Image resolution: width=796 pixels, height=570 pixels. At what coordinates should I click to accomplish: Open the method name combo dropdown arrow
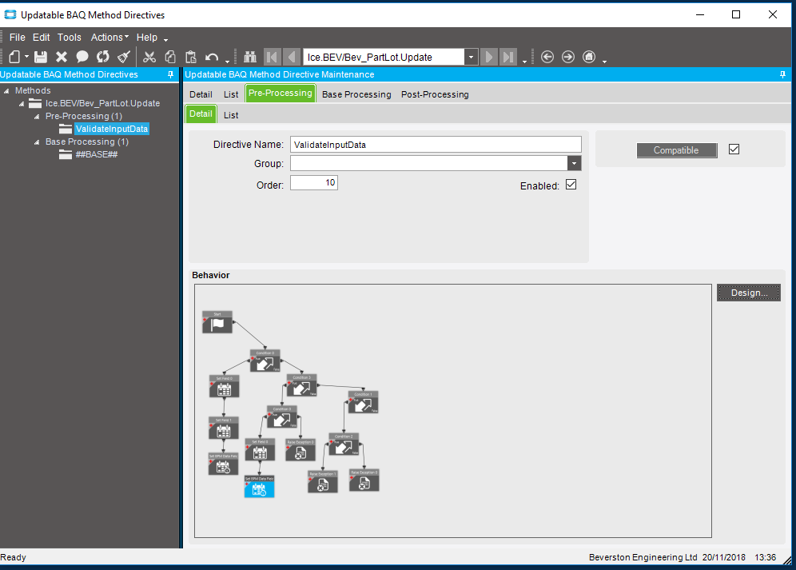[x=471, y=57]
